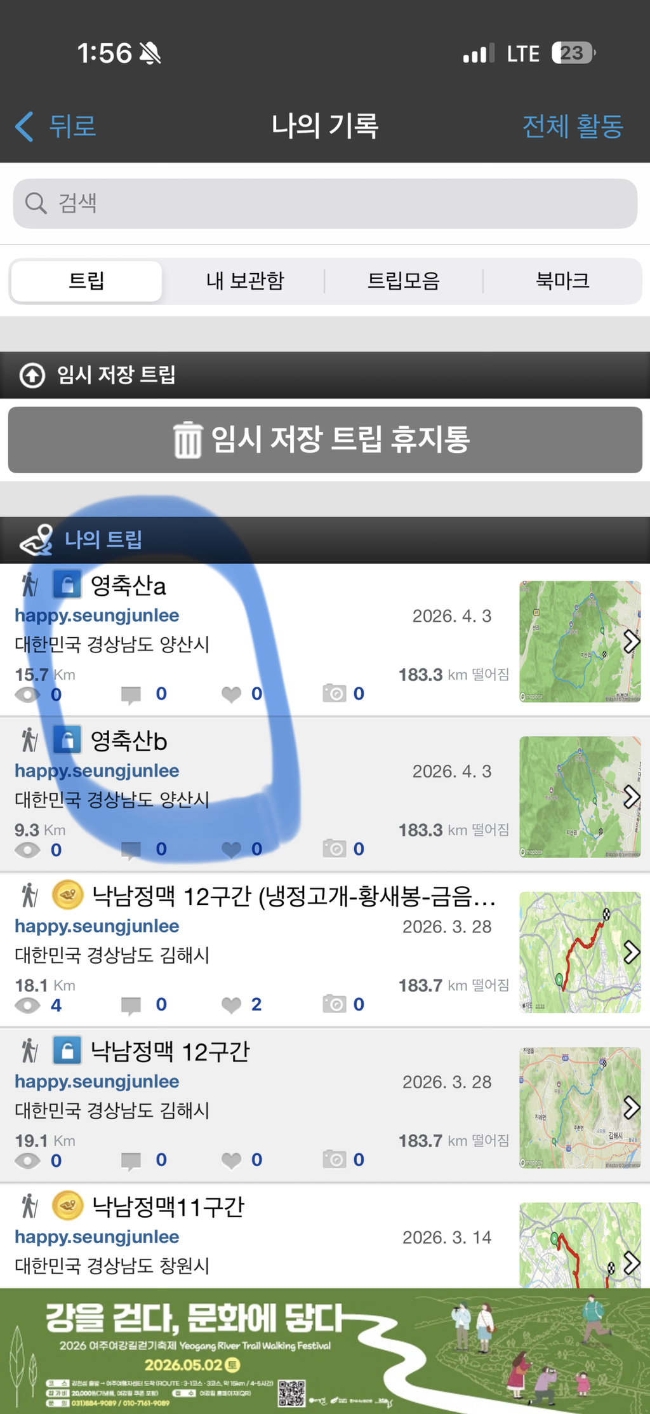Open 영축산b details via right chevron
Viewport: 650px width, 1414px height.
tap(631, 797)
